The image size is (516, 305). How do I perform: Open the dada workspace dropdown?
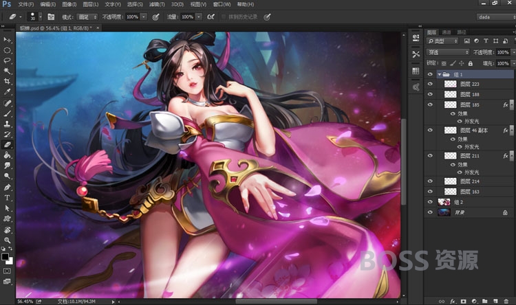pos(495,16)
